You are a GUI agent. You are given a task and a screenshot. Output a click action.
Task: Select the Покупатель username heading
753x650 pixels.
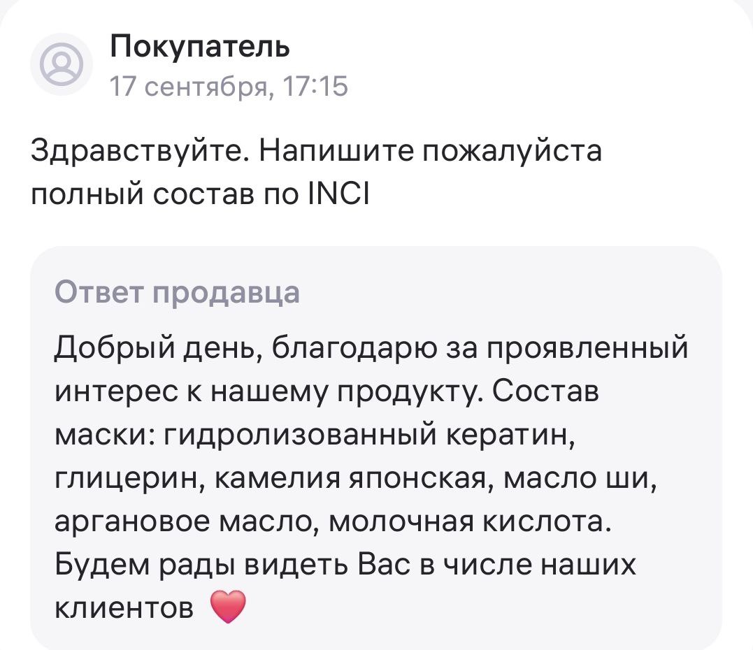[x=200, y=47]
